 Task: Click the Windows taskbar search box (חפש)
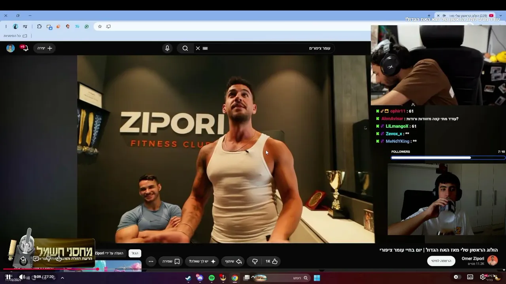click(283, 278)
